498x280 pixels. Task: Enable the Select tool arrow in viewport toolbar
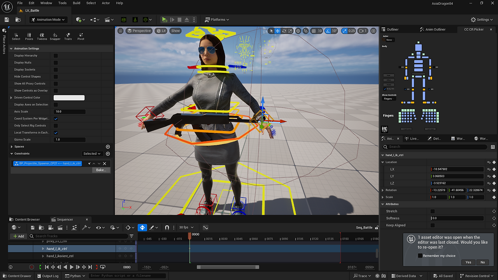click(271, 31)
